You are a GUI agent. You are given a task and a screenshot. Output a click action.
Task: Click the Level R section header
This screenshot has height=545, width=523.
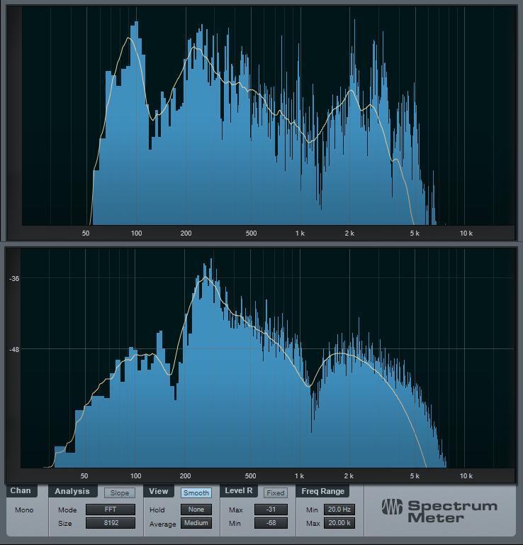point(239,491)
